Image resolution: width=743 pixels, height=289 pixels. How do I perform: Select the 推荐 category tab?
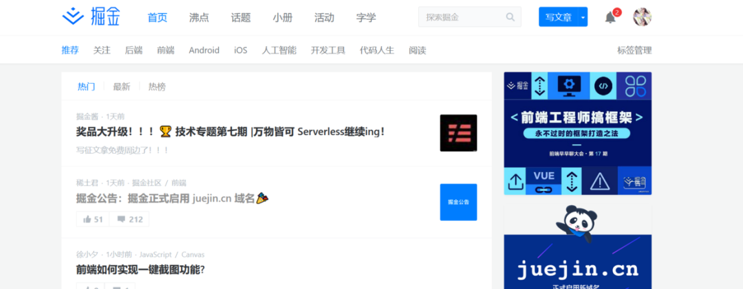tap(70, 50)
